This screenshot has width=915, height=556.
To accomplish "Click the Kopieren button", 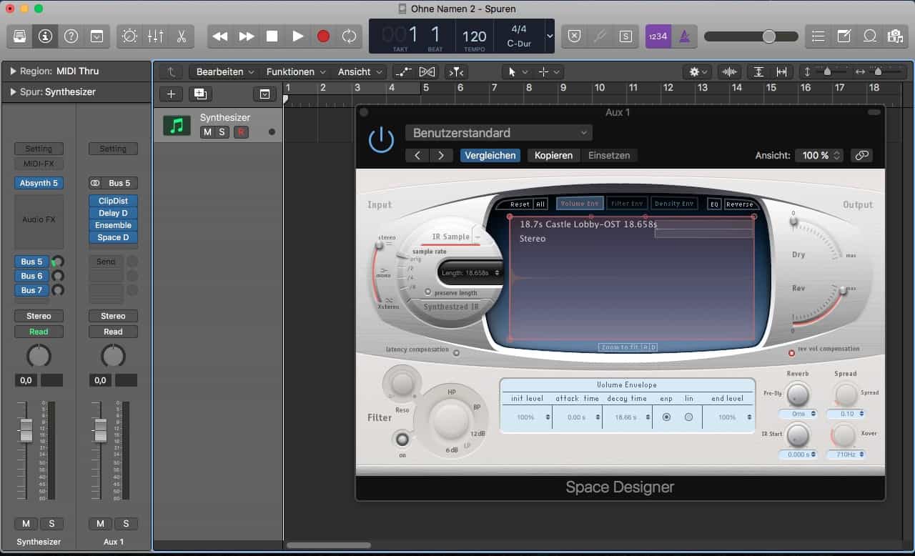I will click(553, 155).
